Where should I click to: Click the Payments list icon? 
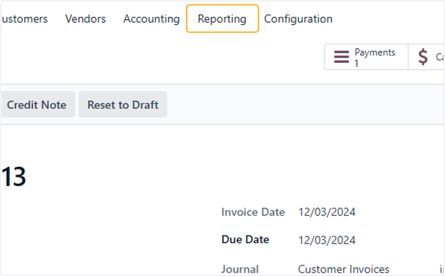click(x=342, y=57)
